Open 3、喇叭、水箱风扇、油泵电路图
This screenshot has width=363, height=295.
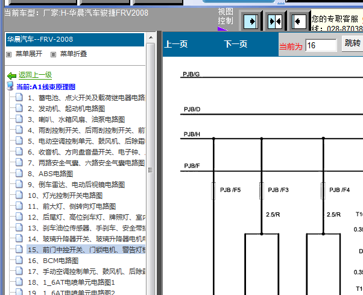coord(77,119)
